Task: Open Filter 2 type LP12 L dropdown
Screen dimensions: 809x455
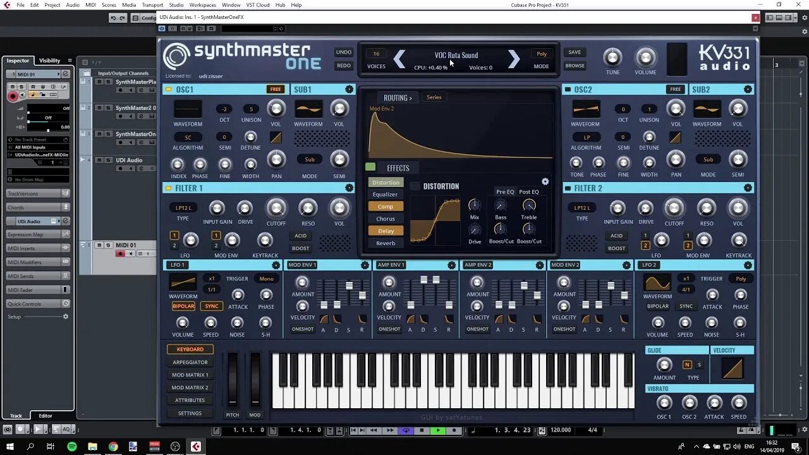Action: (x=582, y=207)
